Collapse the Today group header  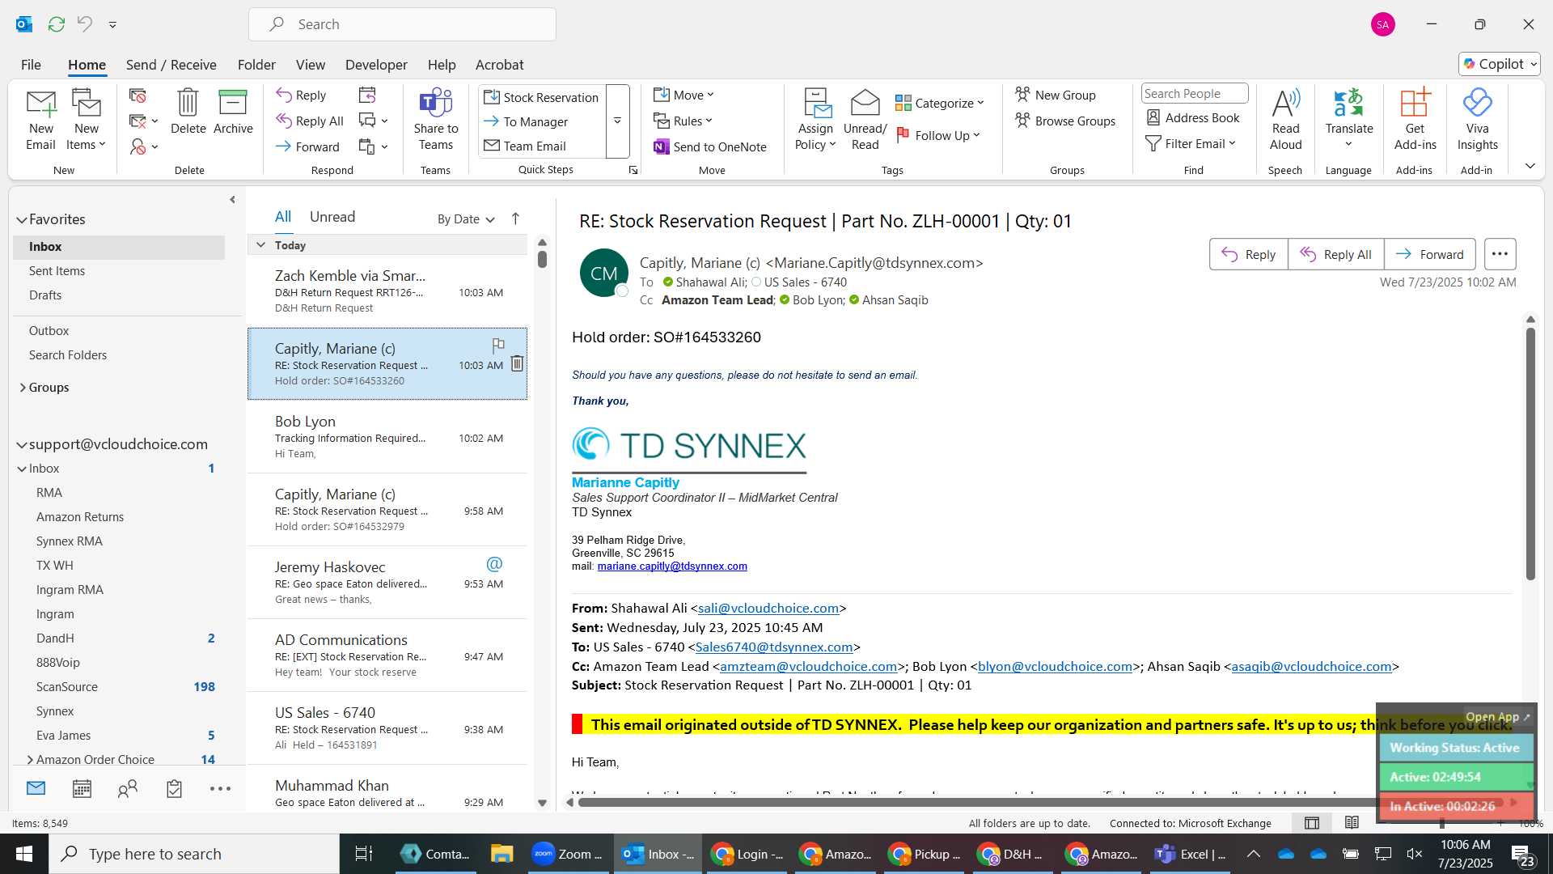click(x=260, y=244)
